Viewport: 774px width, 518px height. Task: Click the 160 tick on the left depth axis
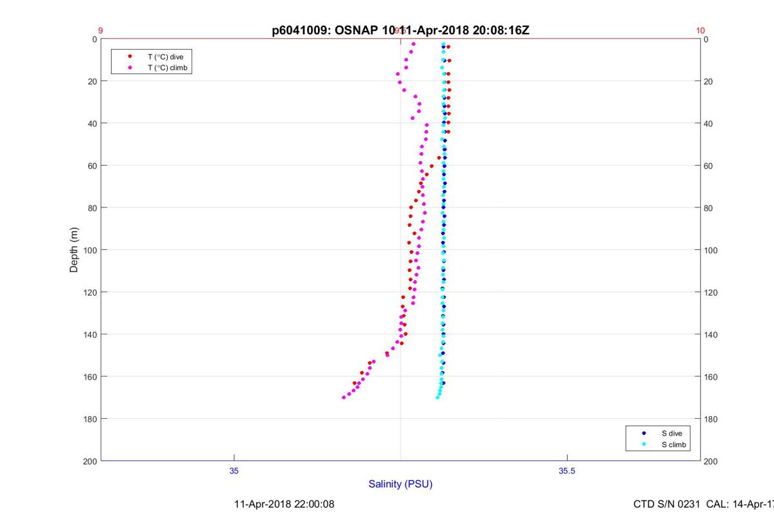[90, 377]
